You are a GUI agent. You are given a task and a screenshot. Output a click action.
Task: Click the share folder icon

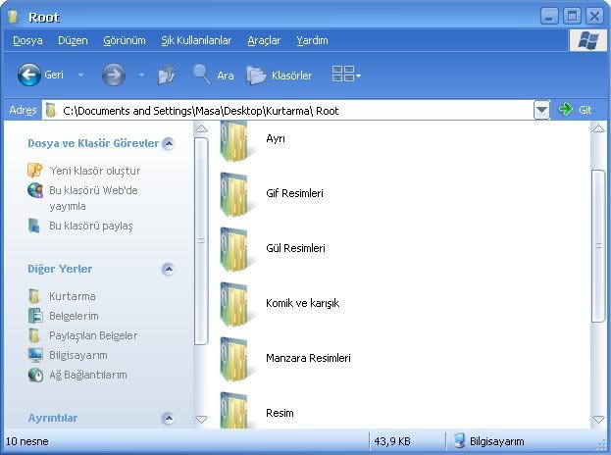tap(34, 226)
